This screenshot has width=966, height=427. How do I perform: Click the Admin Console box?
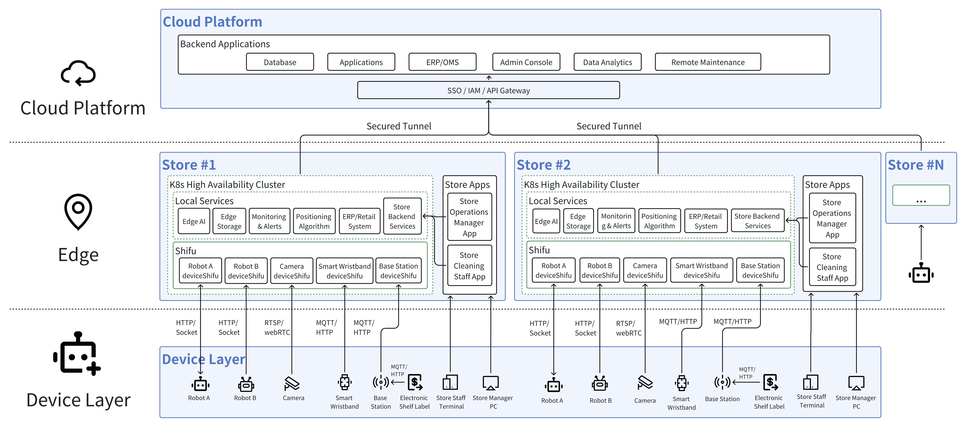point(526,62)
